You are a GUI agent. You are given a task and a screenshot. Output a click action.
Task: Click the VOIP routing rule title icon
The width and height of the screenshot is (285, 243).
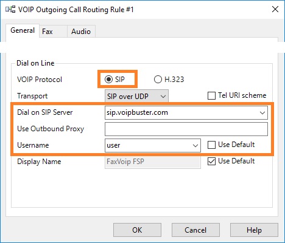pyautogui.click(x=10, y=9)
